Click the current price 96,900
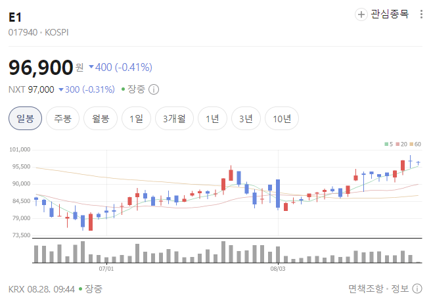Screen dimensions: 431x301 [41, 67]
